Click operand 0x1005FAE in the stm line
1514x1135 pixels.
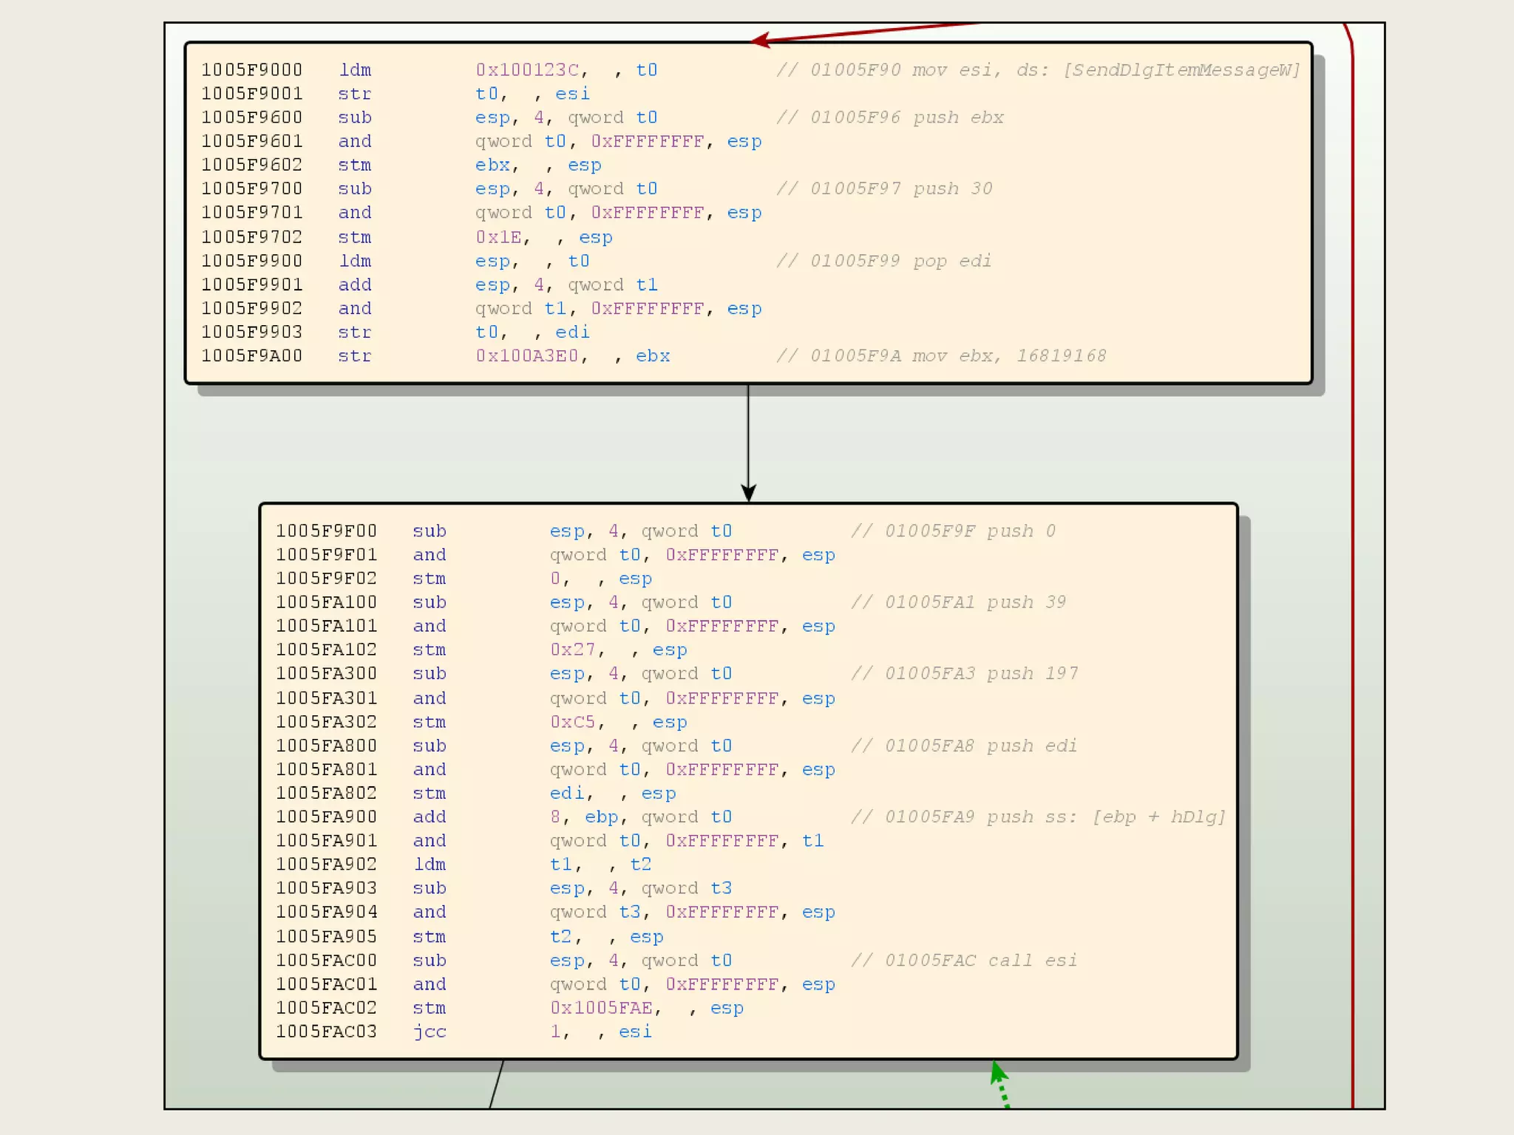(x=602, y=1008)
